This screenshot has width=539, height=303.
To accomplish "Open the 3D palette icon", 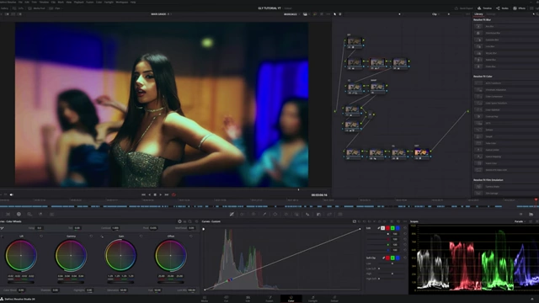I will 340,214.
